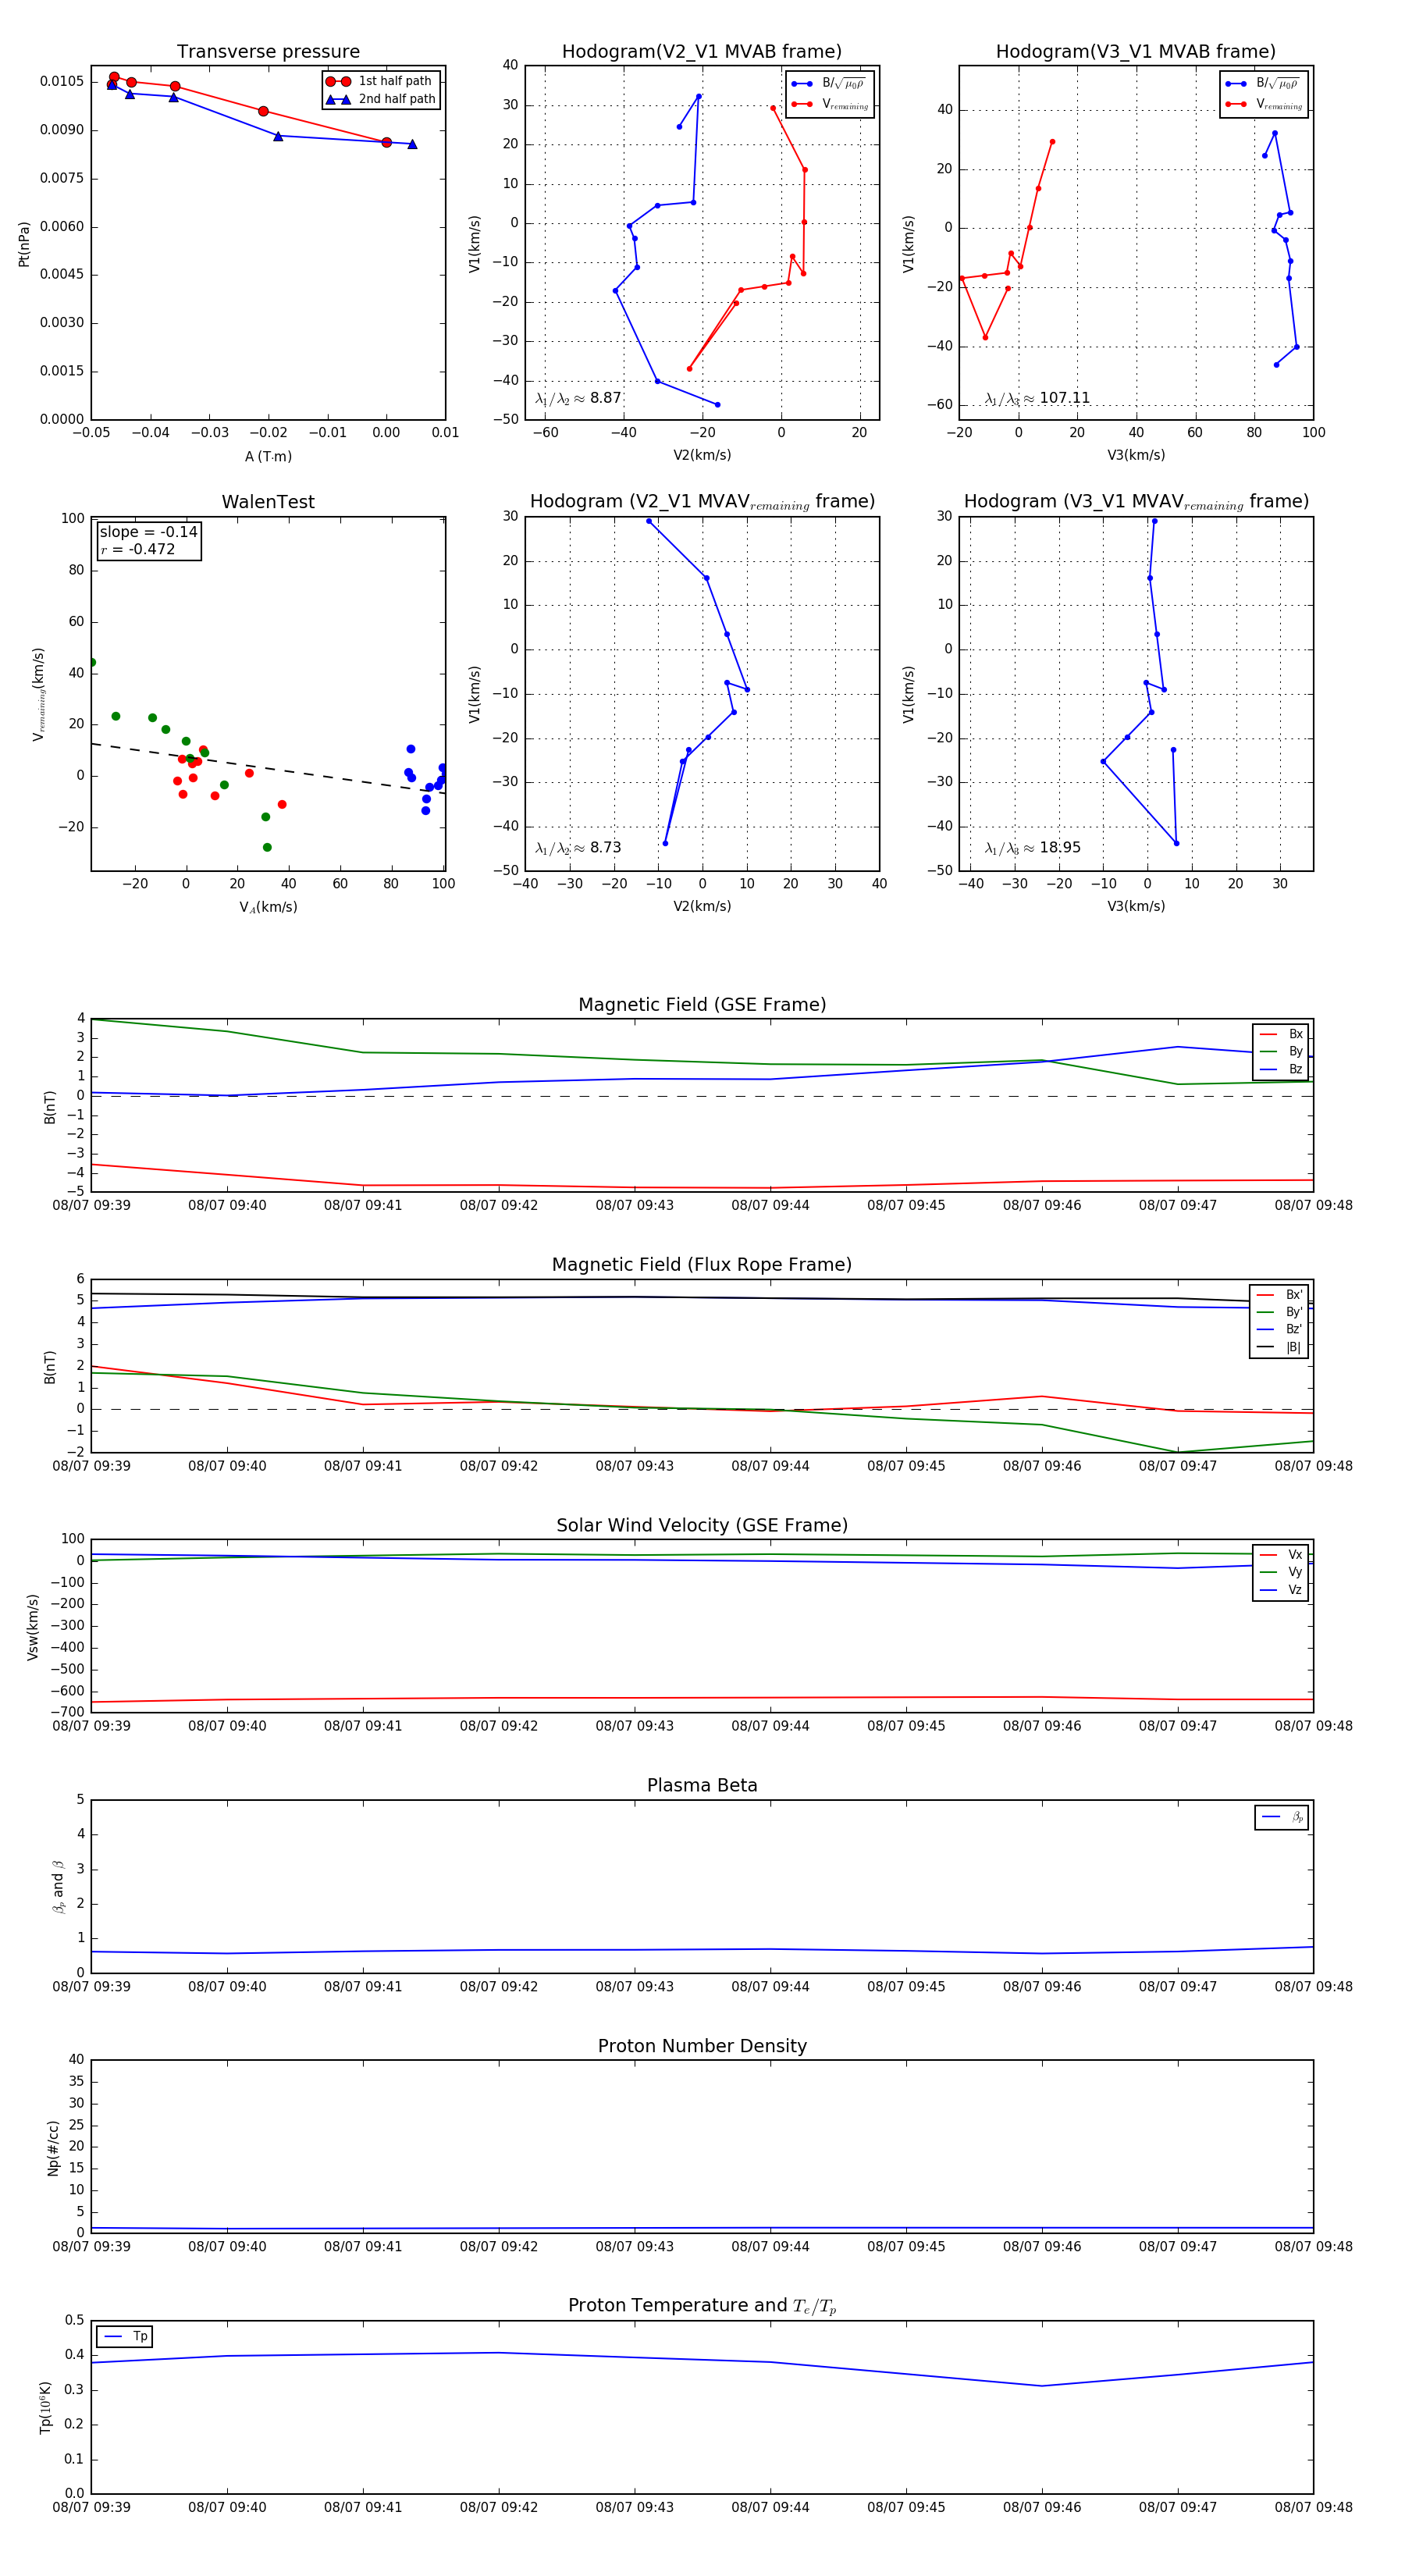1405x2576 pixels.
Task: Select the By' legend entry in Flux Rope panel
Action: 1279,1312
